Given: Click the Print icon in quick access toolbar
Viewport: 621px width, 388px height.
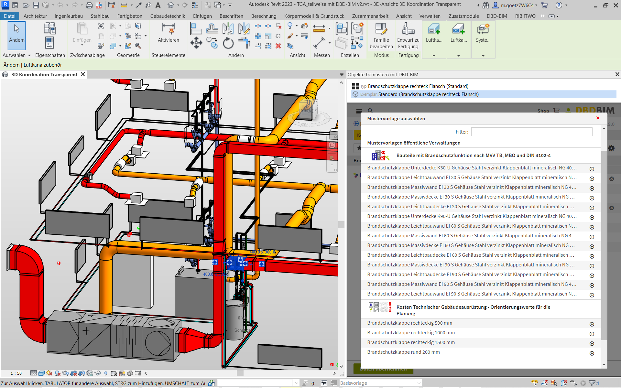Looking at the screenshot, I should 89,5.
